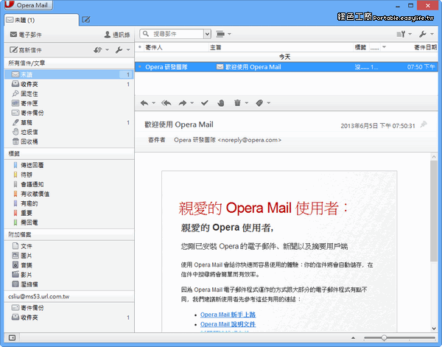
Task: Select the 固定住 pinned folder
Action: click(69, 94)
